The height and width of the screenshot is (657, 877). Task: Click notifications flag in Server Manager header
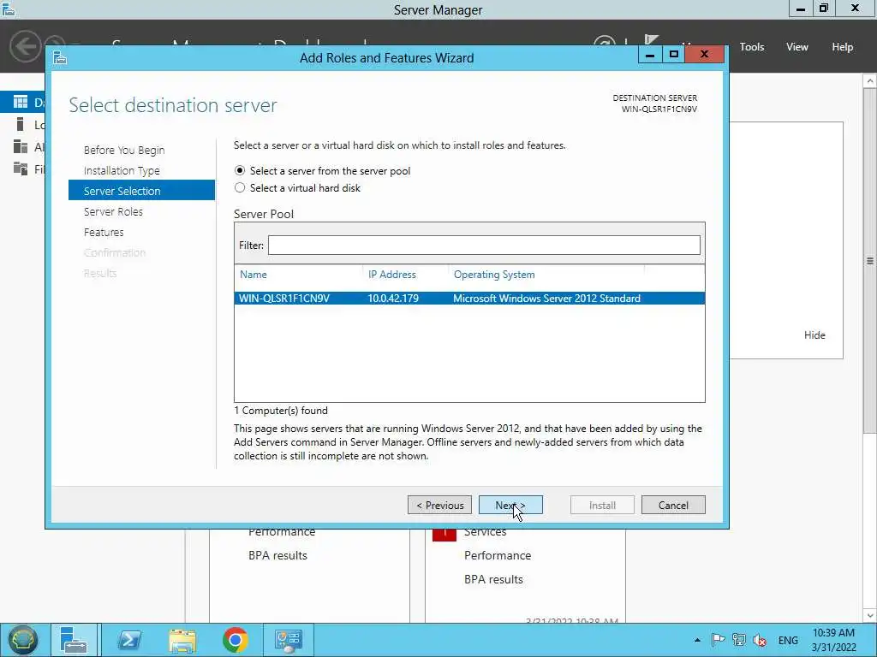coord(651,40)
